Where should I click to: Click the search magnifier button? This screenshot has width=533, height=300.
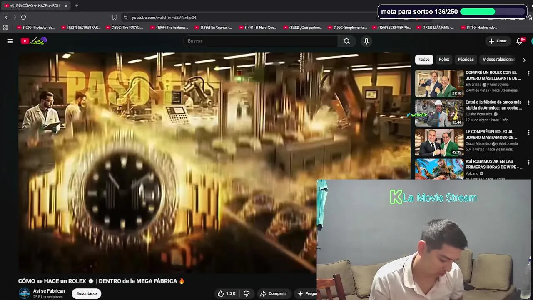[x=346, y=41]
